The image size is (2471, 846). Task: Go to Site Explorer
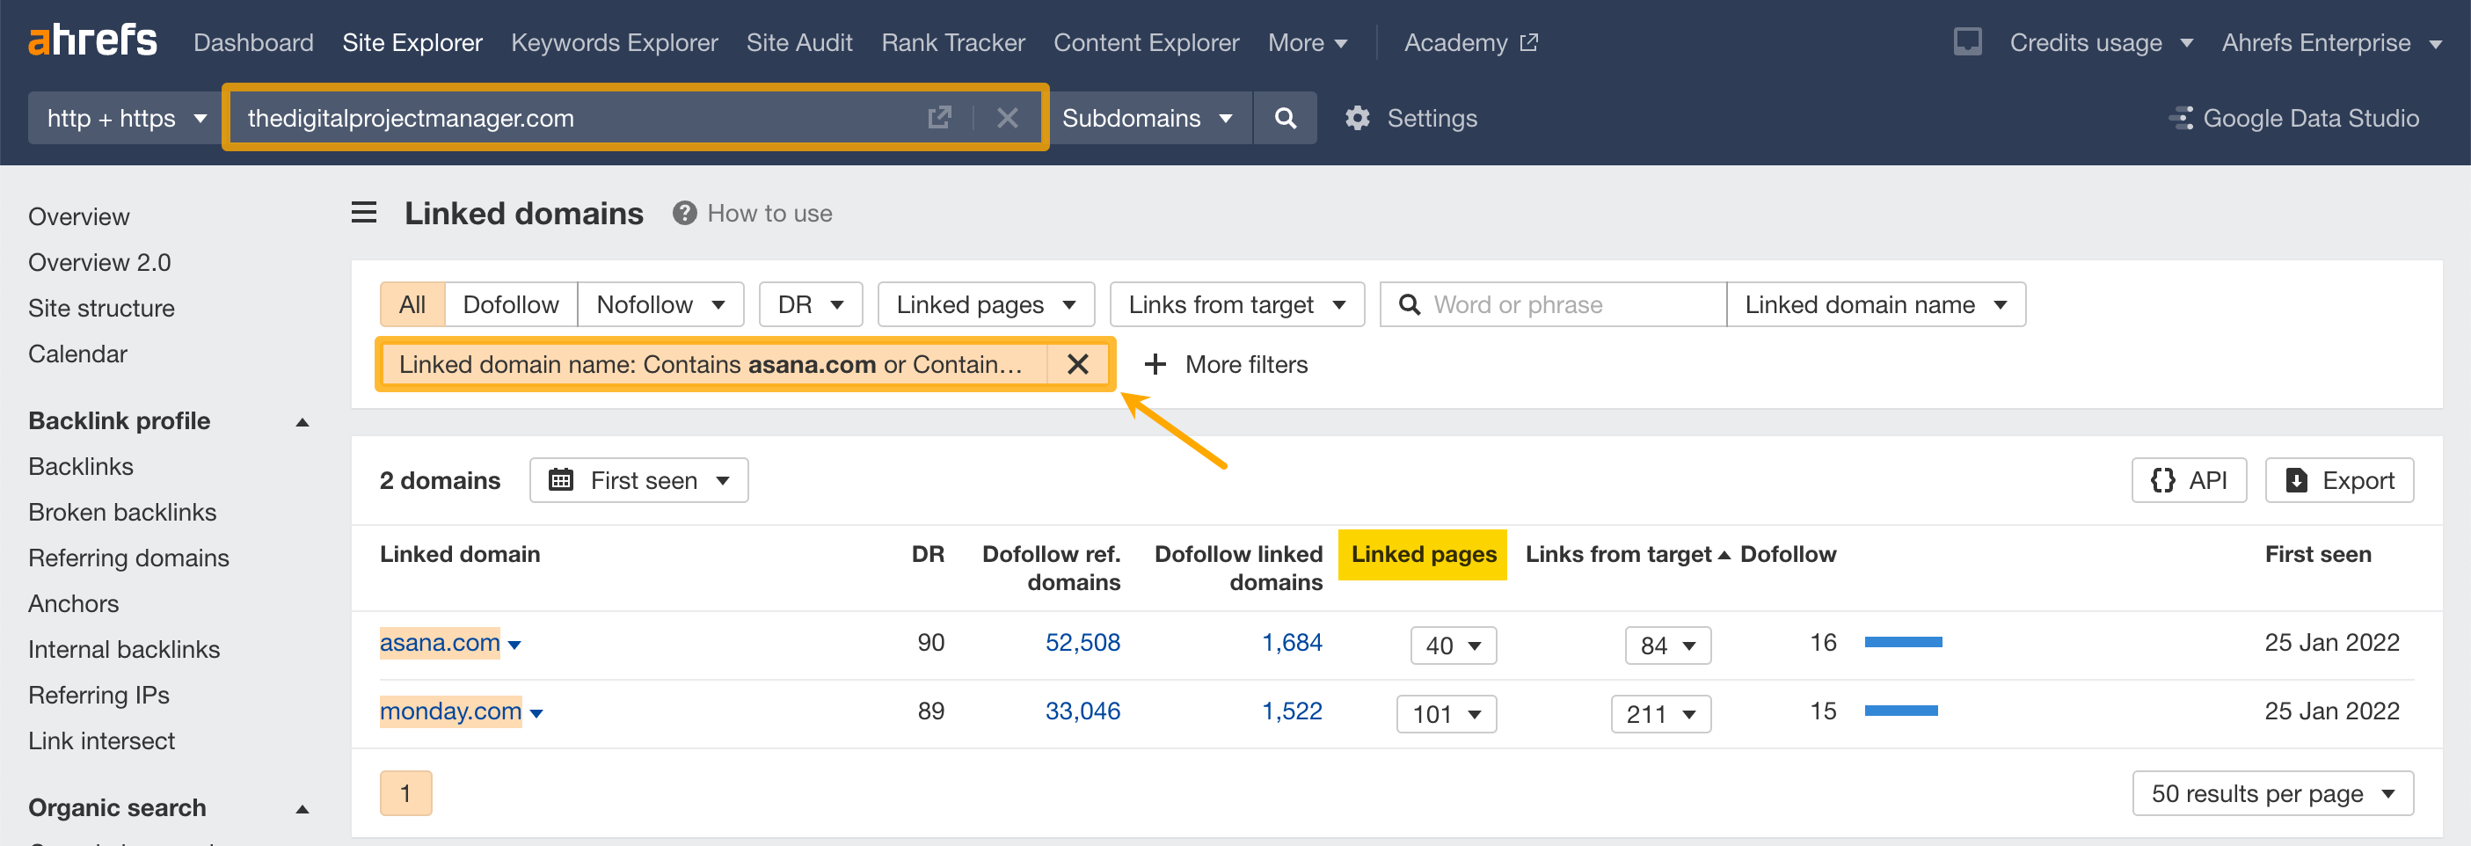[412, 42]
